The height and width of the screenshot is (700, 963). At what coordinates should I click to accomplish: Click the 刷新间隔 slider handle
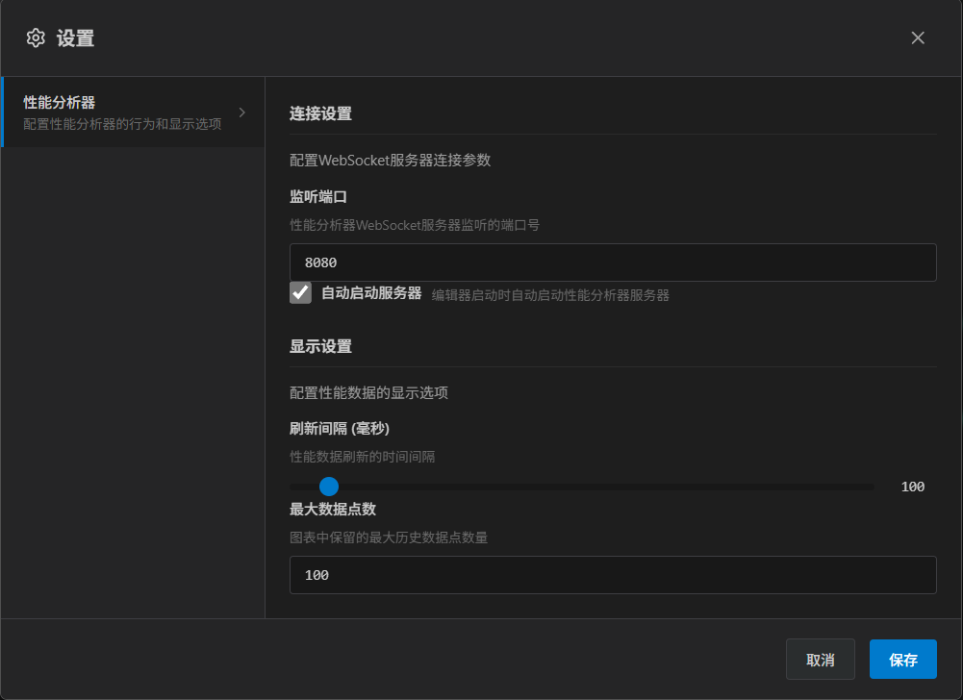pos(329,487)
